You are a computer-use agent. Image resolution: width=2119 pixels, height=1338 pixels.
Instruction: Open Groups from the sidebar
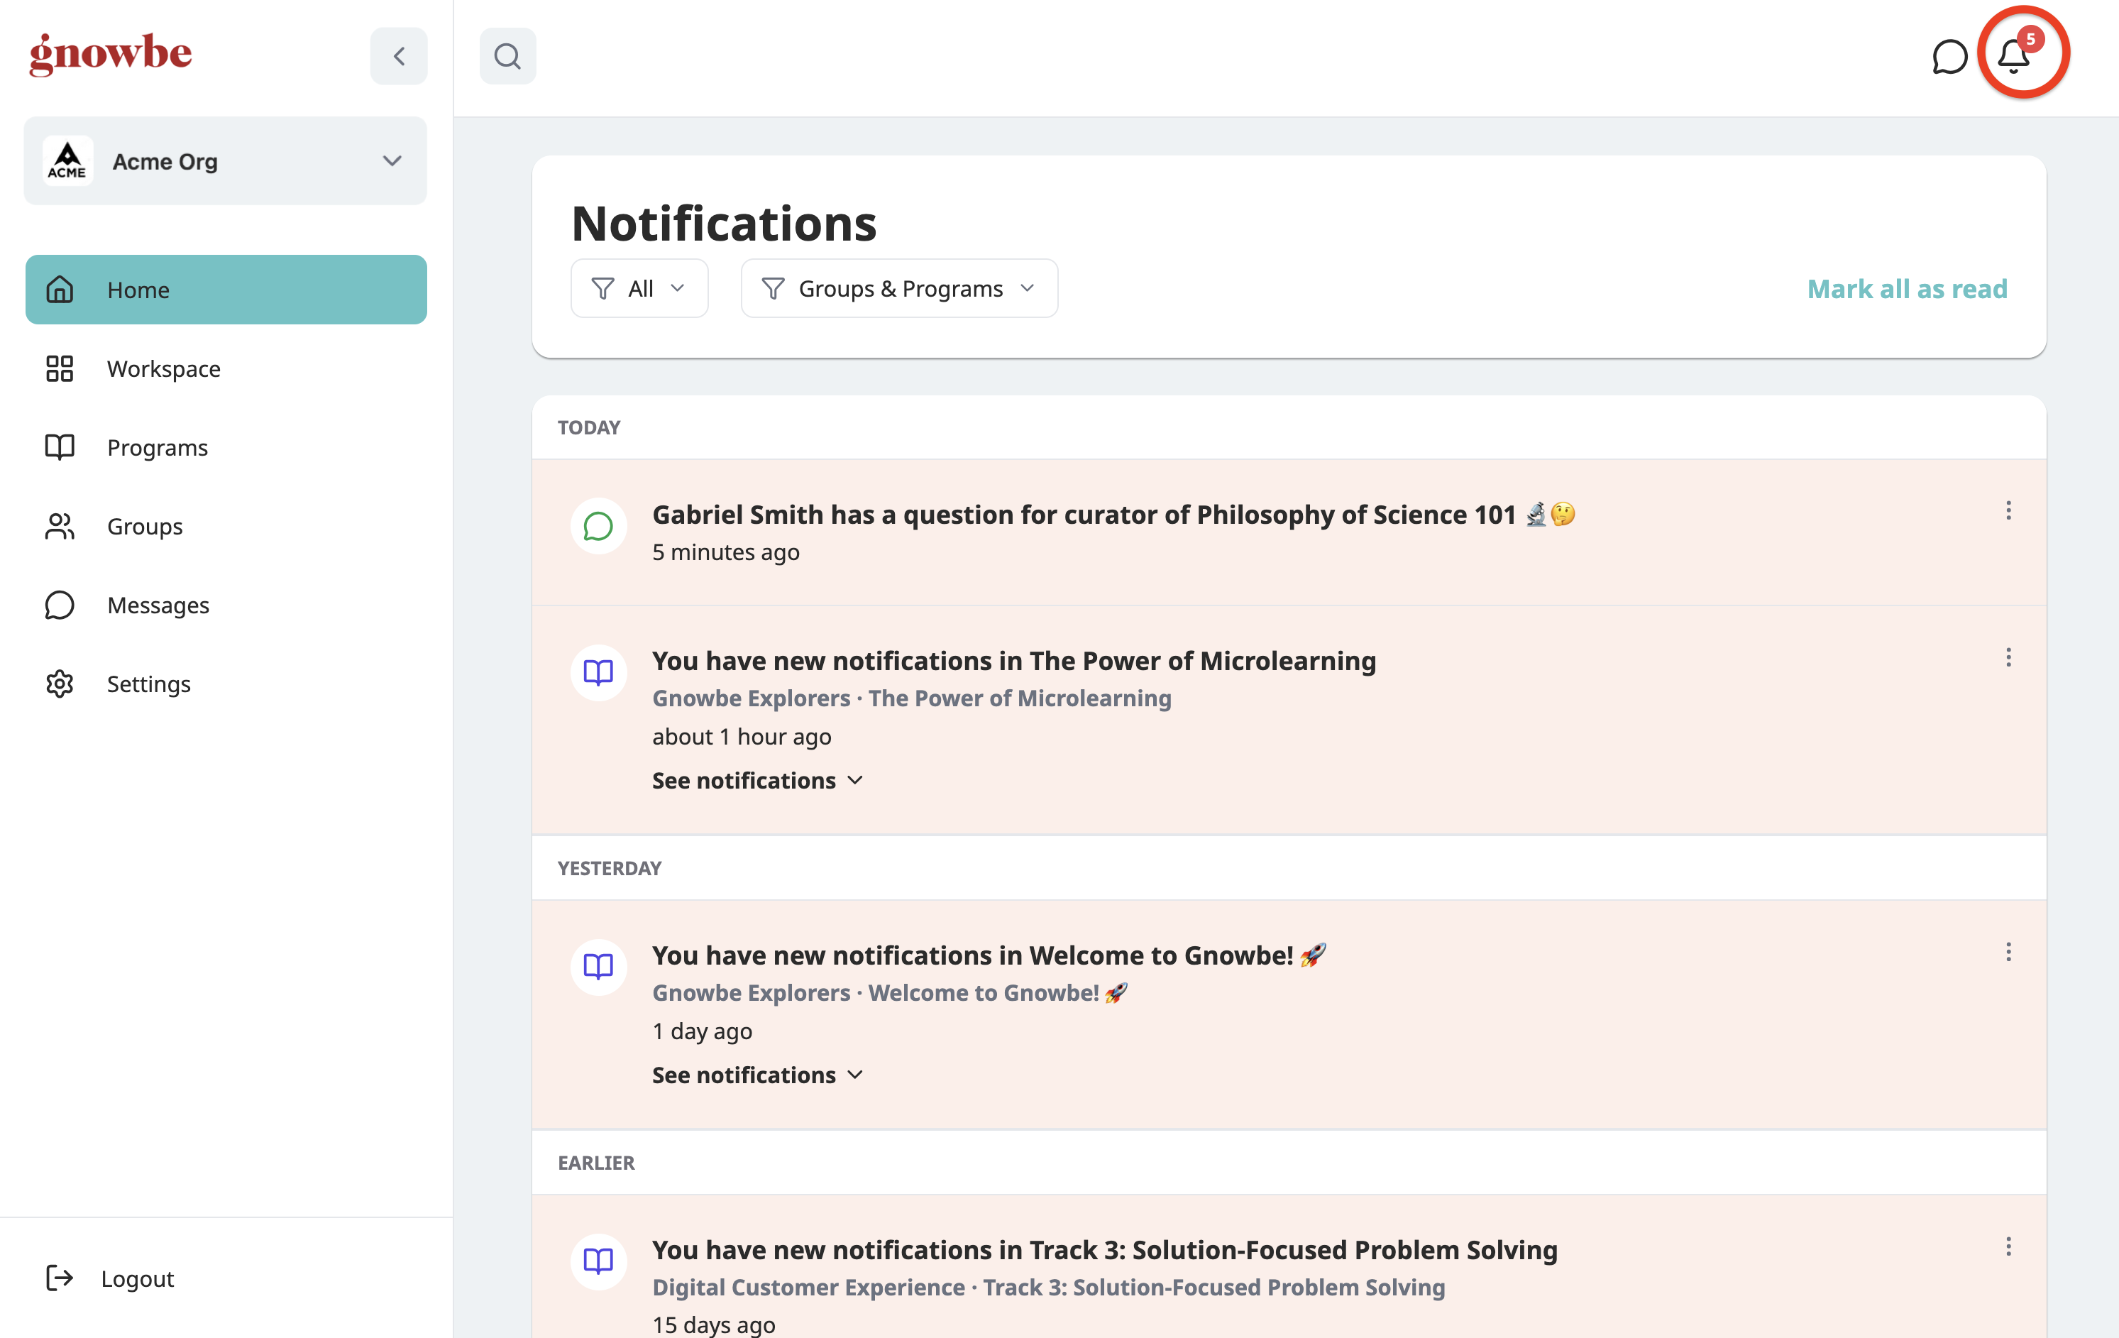[226, 527]
